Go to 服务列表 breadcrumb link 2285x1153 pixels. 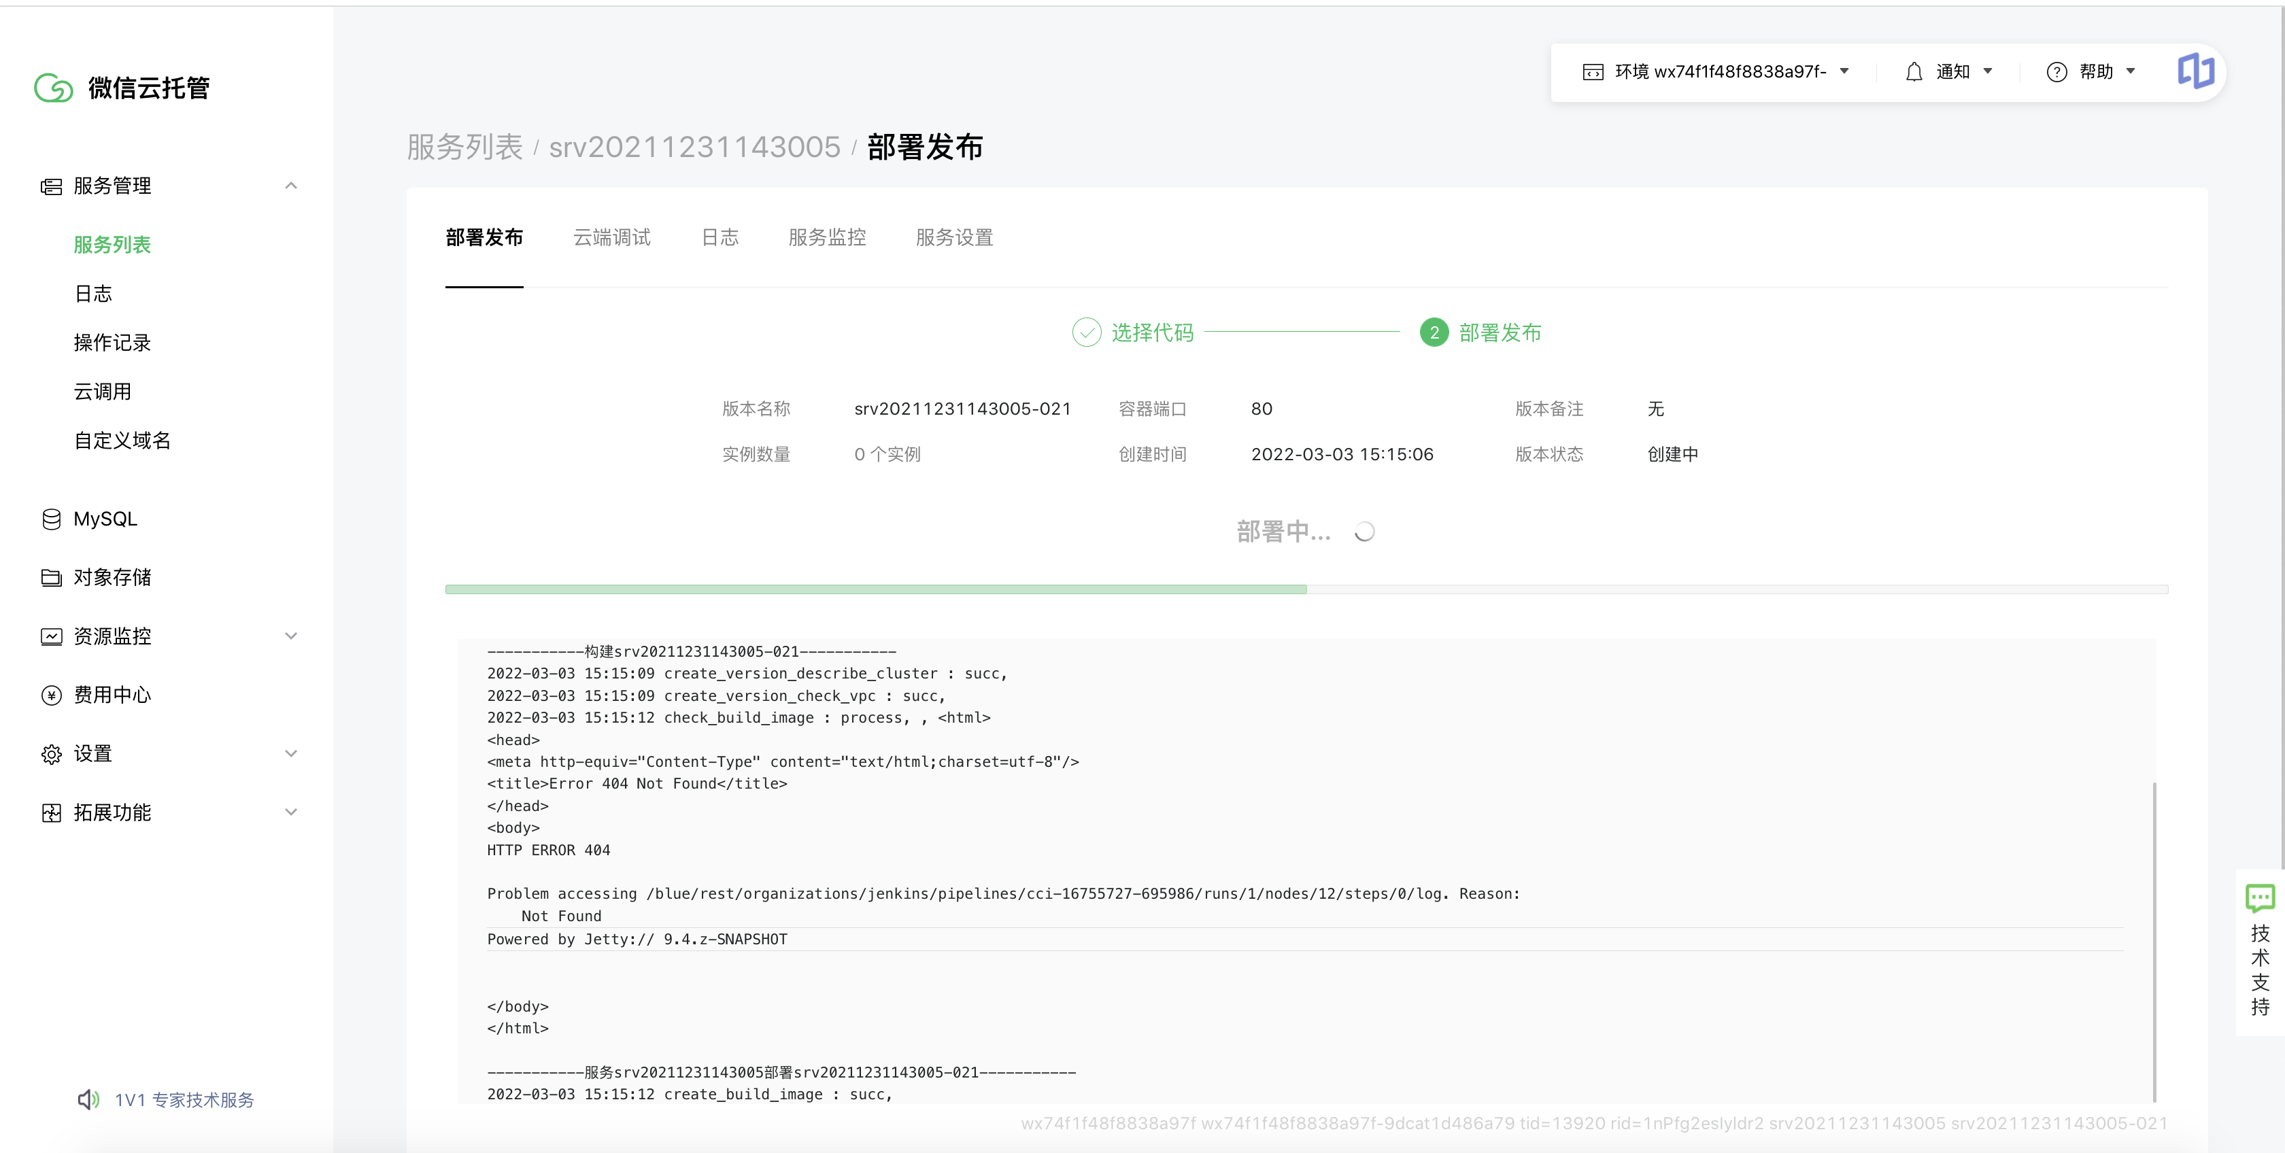pyautogui.click(x=466, y=148)
